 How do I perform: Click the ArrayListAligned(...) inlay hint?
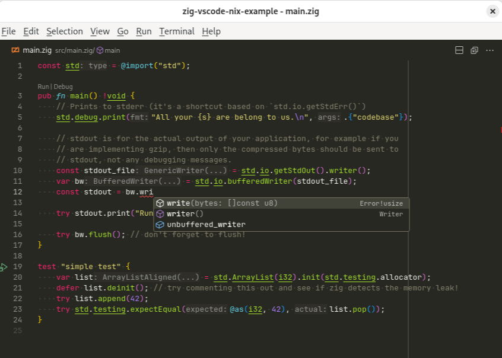[151, 277]
